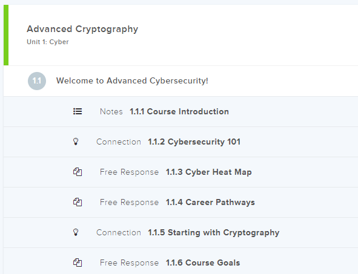Click the Advanced Cryptography course title
The width and height of the screenshot is (358, 274).
(x=82, y=29)
